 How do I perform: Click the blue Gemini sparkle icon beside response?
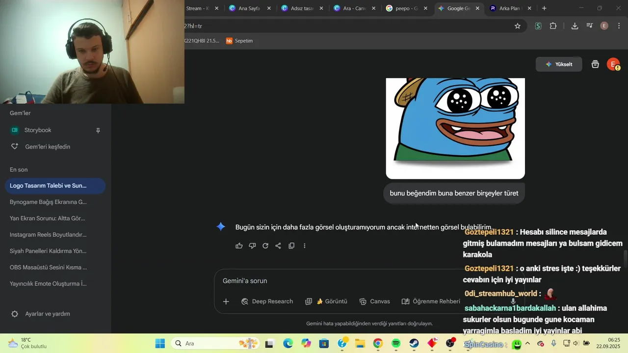221,227
